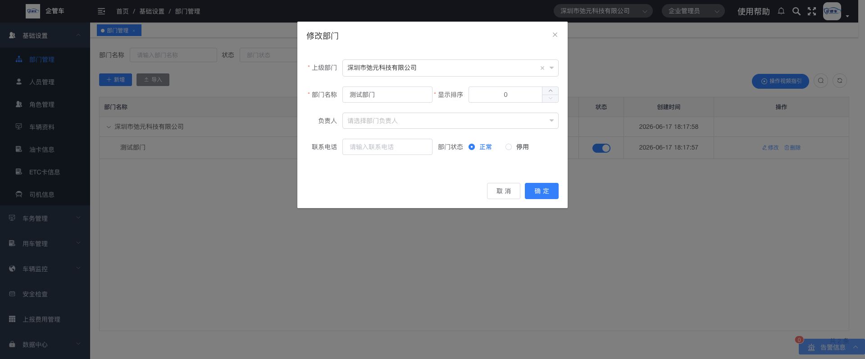Viewport: 865px width, 359px height.
Task: Open the 部门状态 filter dropdown
Action: tap(268, 55)
